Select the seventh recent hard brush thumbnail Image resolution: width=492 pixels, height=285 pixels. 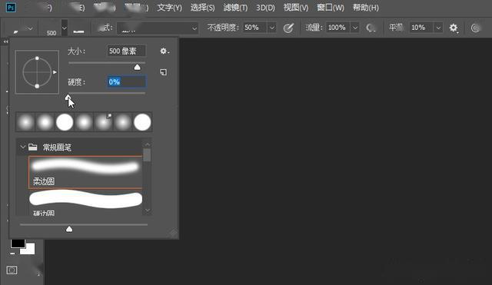pos(142,122)
